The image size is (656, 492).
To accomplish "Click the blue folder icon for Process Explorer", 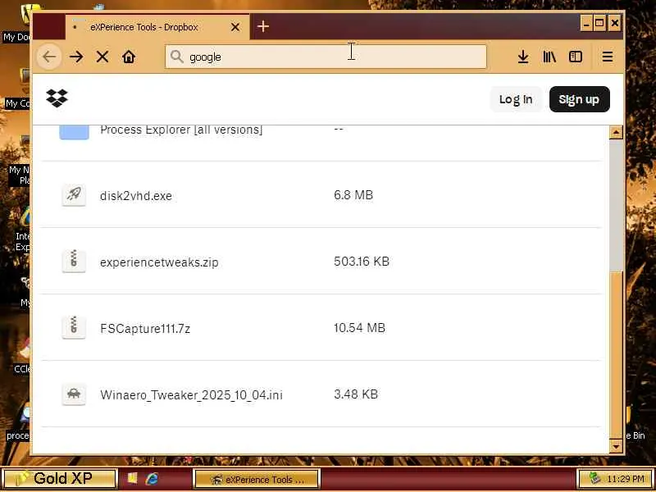I will [x=74, y=131].
